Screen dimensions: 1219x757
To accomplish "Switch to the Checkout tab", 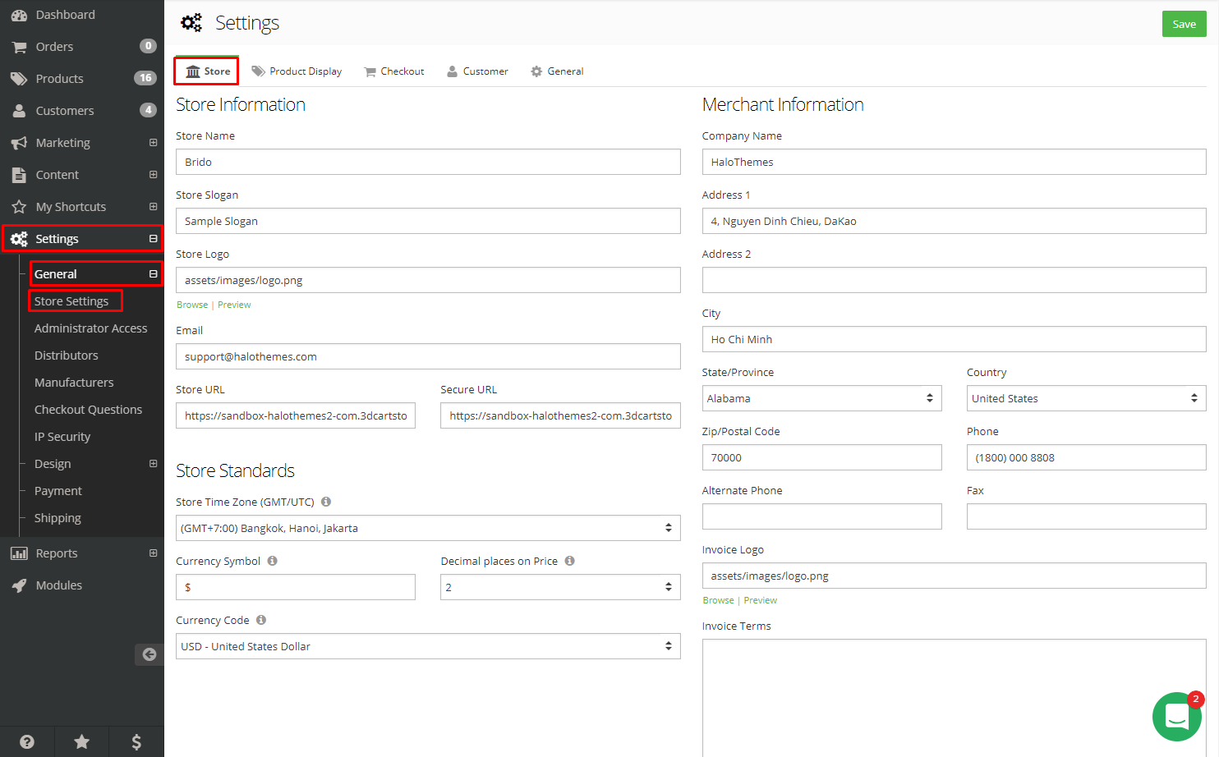I will click(394, 71).
